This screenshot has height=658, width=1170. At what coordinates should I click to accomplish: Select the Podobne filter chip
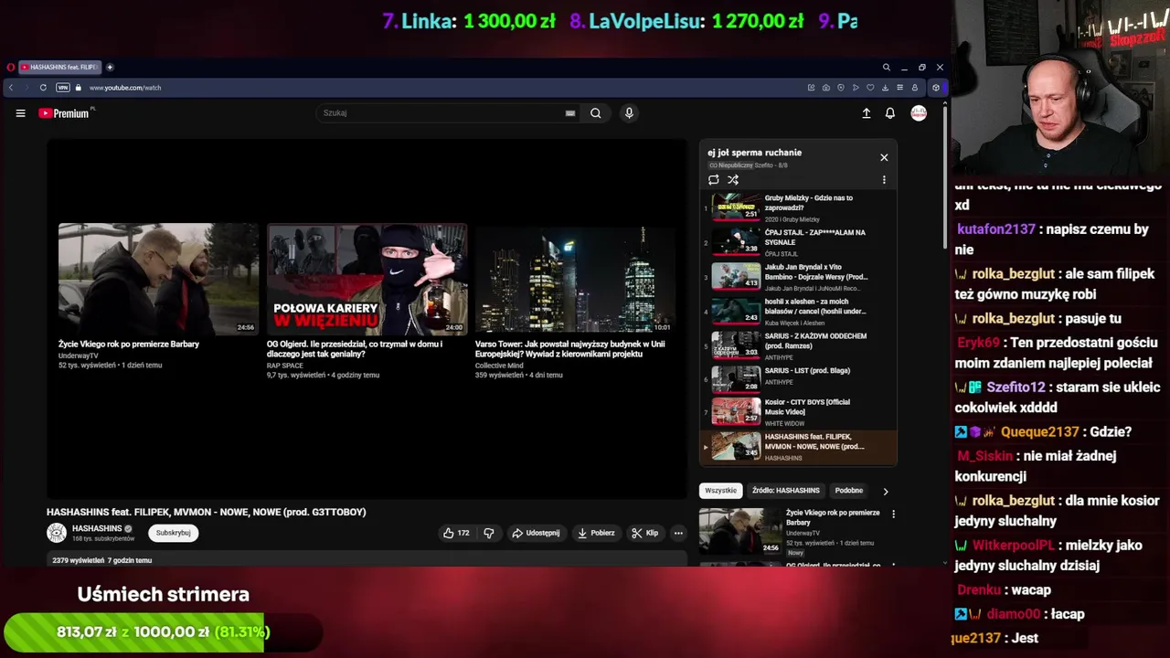tap(848, 491)
